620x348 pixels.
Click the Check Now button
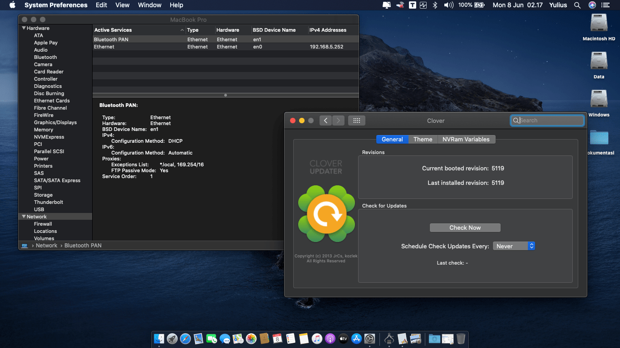point(465,227)
